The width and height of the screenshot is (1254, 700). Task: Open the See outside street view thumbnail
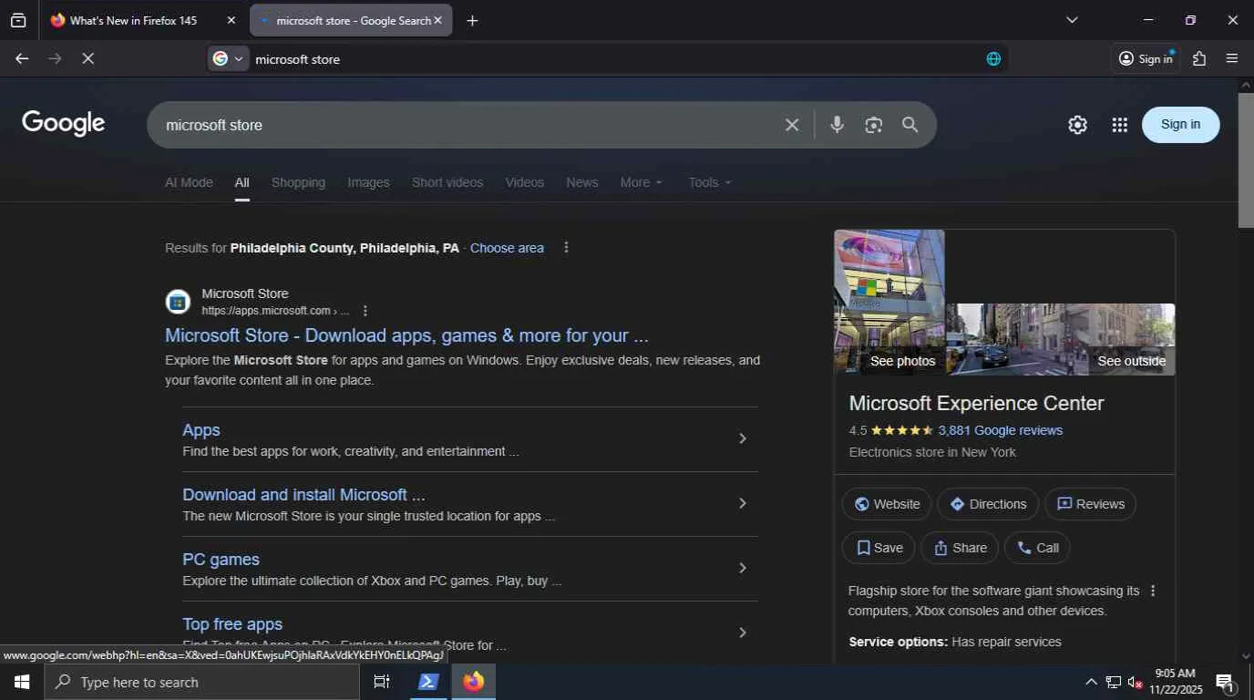tap(1061, 339)
